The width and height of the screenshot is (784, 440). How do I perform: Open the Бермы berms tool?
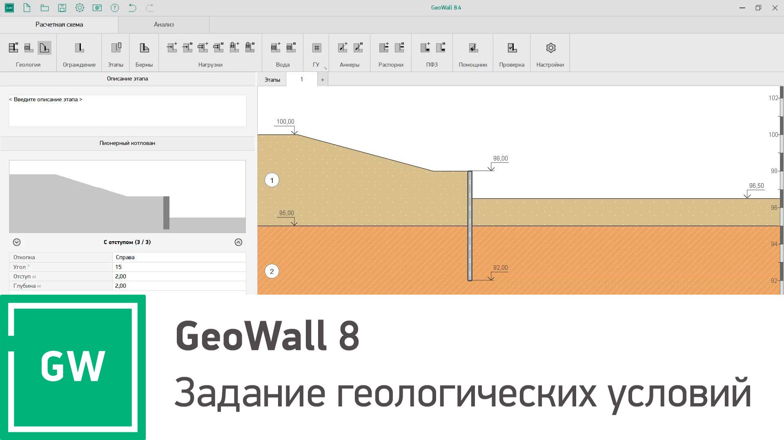[x=144, y=48]
